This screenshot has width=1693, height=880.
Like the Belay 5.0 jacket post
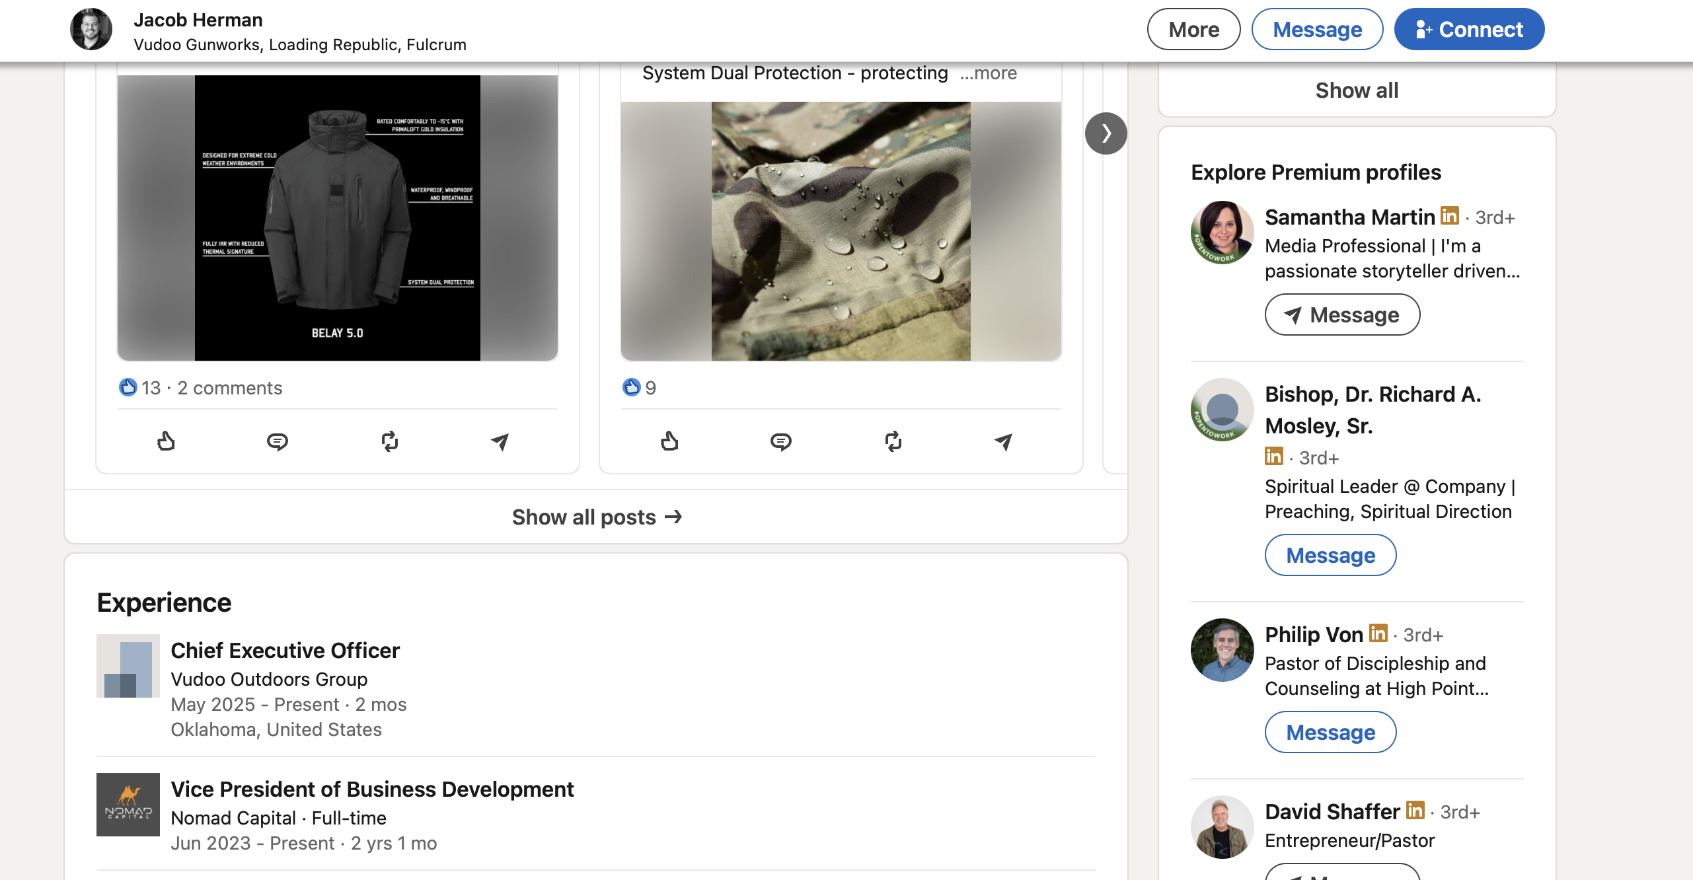tap(166, 441)
